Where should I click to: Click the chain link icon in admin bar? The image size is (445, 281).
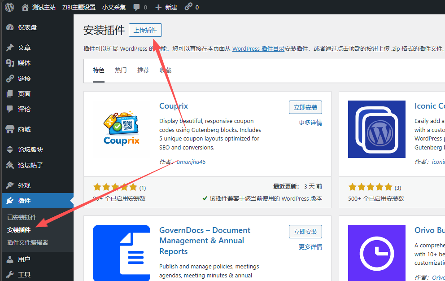pos(188,7)
